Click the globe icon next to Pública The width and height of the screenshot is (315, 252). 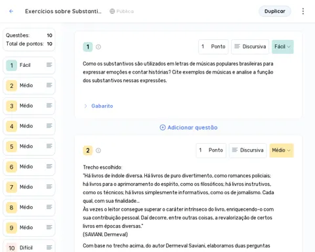112,11
